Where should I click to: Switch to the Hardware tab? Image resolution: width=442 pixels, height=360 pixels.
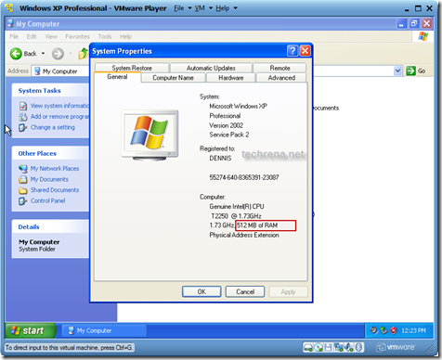[x=231, y=78]
